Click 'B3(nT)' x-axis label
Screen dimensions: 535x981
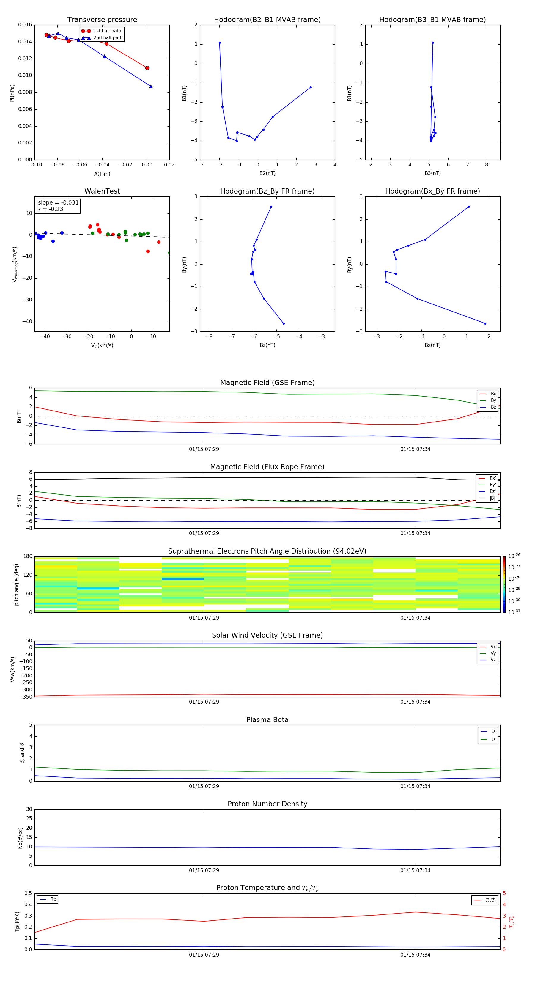pyautogui.click(x=432, y=173)
